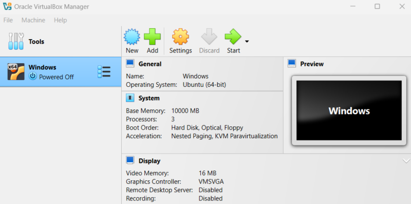Screen dimensions: 411x204
Task: Click the Powered Off status icon
Action: coord(33,76)
